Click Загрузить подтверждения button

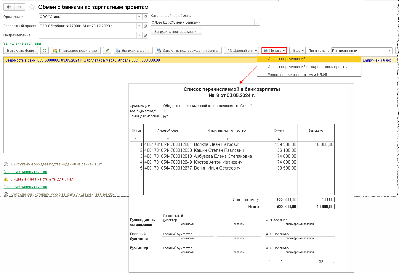(x=177, y=32)
